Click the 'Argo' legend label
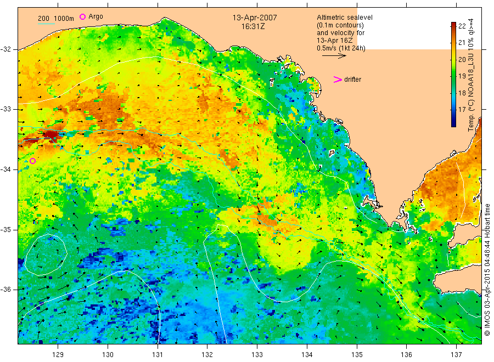 [96, 16]
